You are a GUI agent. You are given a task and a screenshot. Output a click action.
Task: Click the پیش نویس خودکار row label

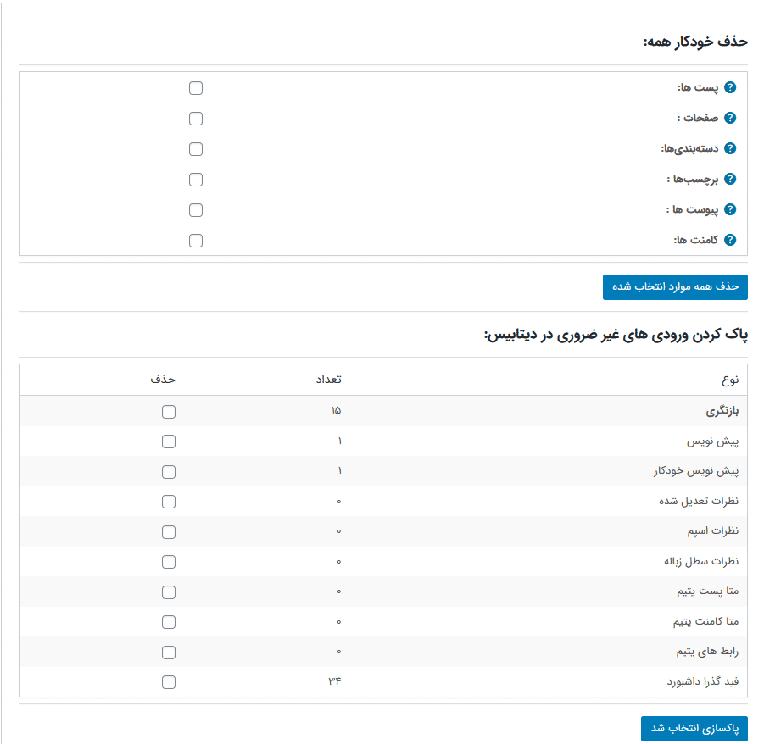pos(696,471)
